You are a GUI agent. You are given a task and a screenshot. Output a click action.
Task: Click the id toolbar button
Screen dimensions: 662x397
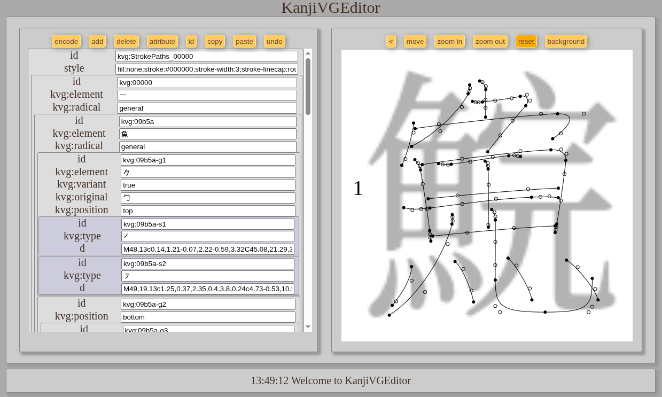[x=191, y=41]
